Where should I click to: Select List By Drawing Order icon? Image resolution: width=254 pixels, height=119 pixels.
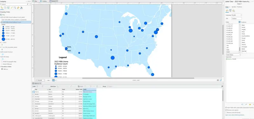[x=2, y=8]
